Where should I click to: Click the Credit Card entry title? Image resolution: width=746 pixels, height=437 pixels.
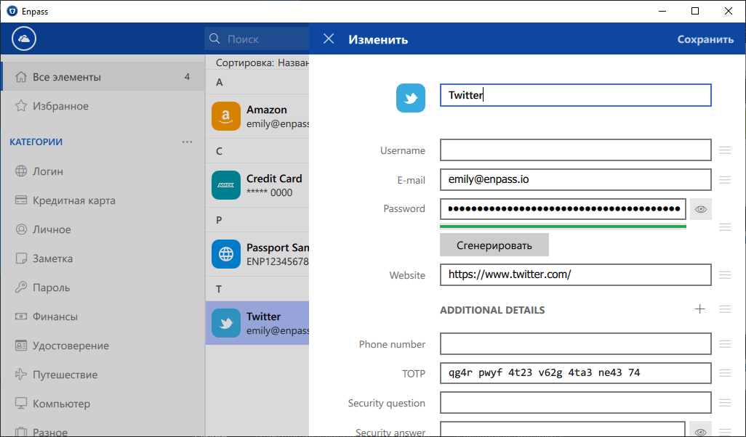[x=274, y=179]
